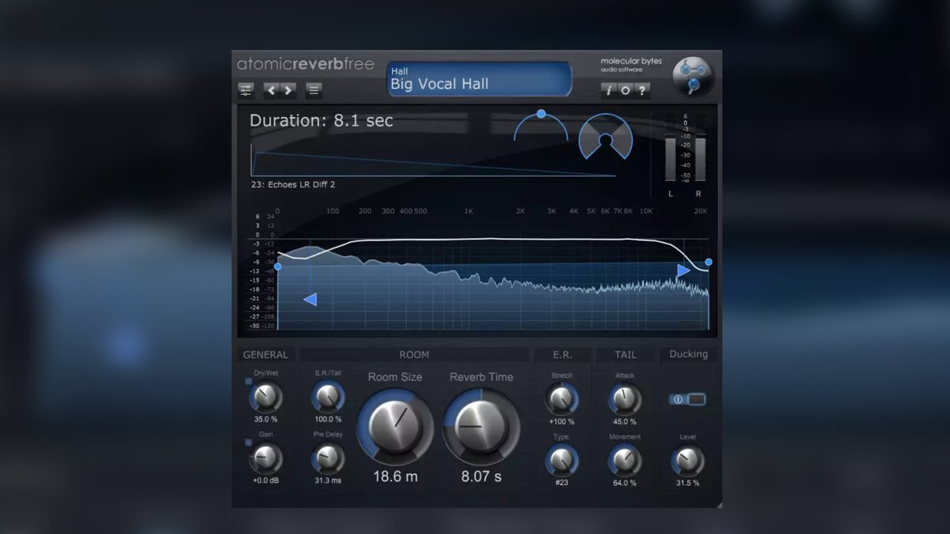Click the GENERAL section header
Viewport: 950px width, 534px height.
coord(265,354)
